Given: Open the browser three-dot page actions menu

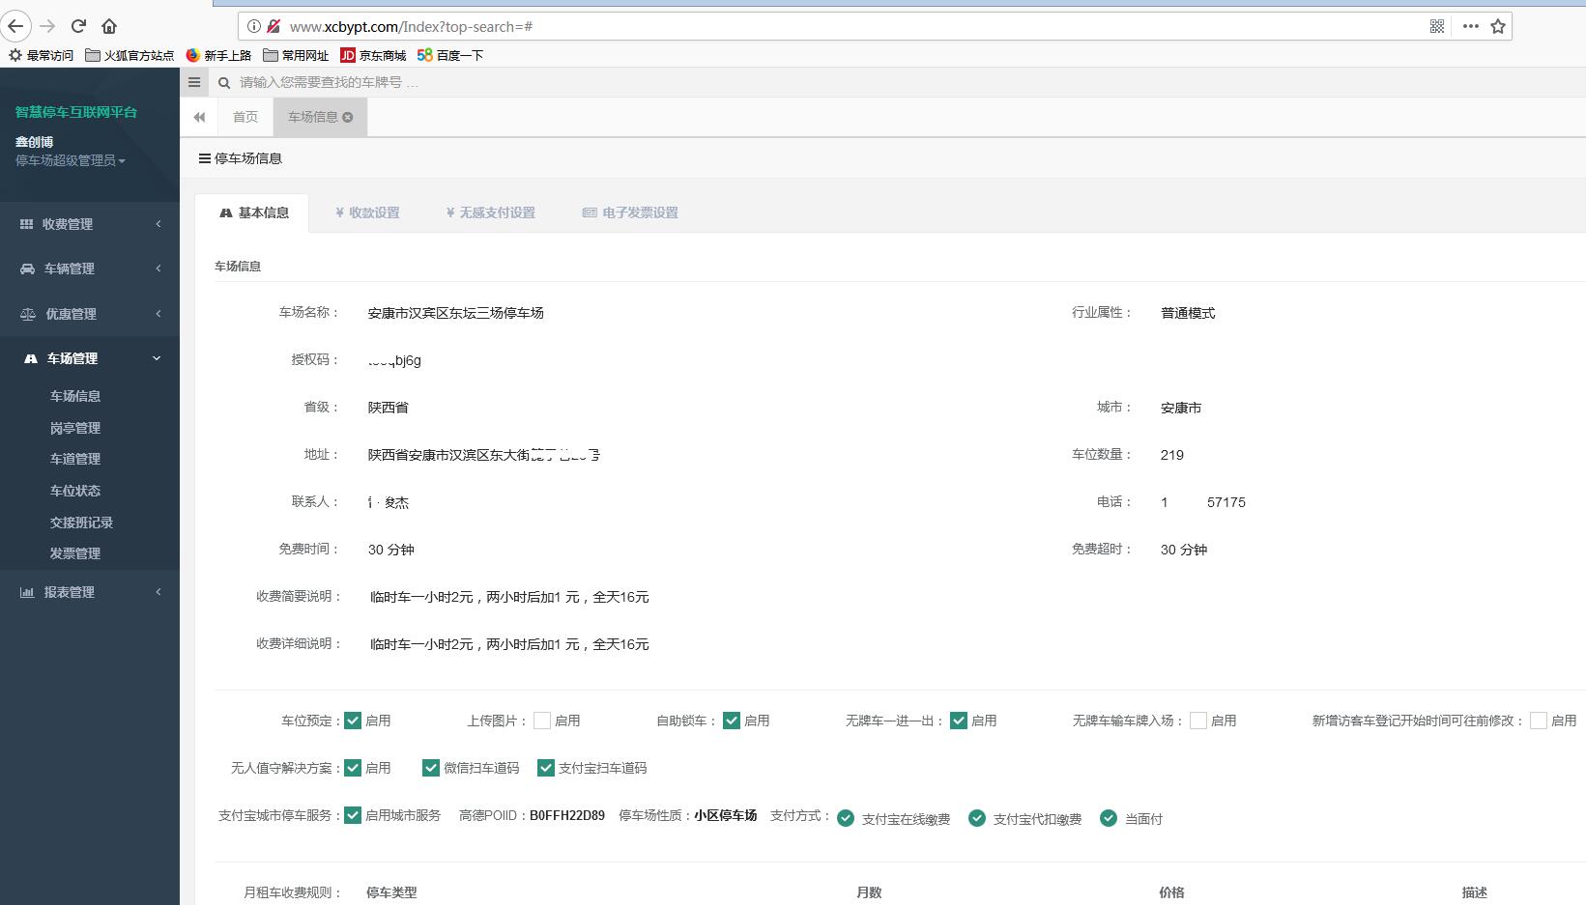Looking at the screenshot, I should pyautogui.click(x=1470, y=26).
